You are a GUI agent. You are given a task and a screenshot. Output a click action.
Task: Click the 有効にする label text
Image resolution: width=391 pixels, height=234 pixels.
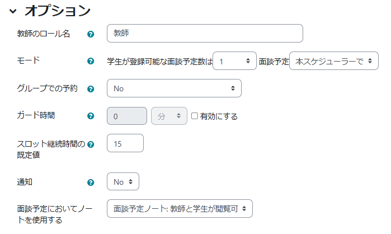point(219,116)
